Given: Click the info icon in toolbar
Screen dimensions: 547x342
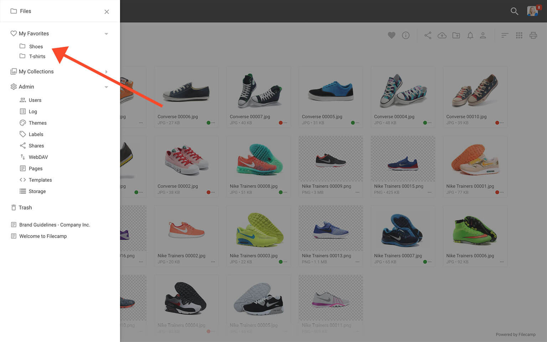Looking at the screenshot, I should [x=406, y=35].
